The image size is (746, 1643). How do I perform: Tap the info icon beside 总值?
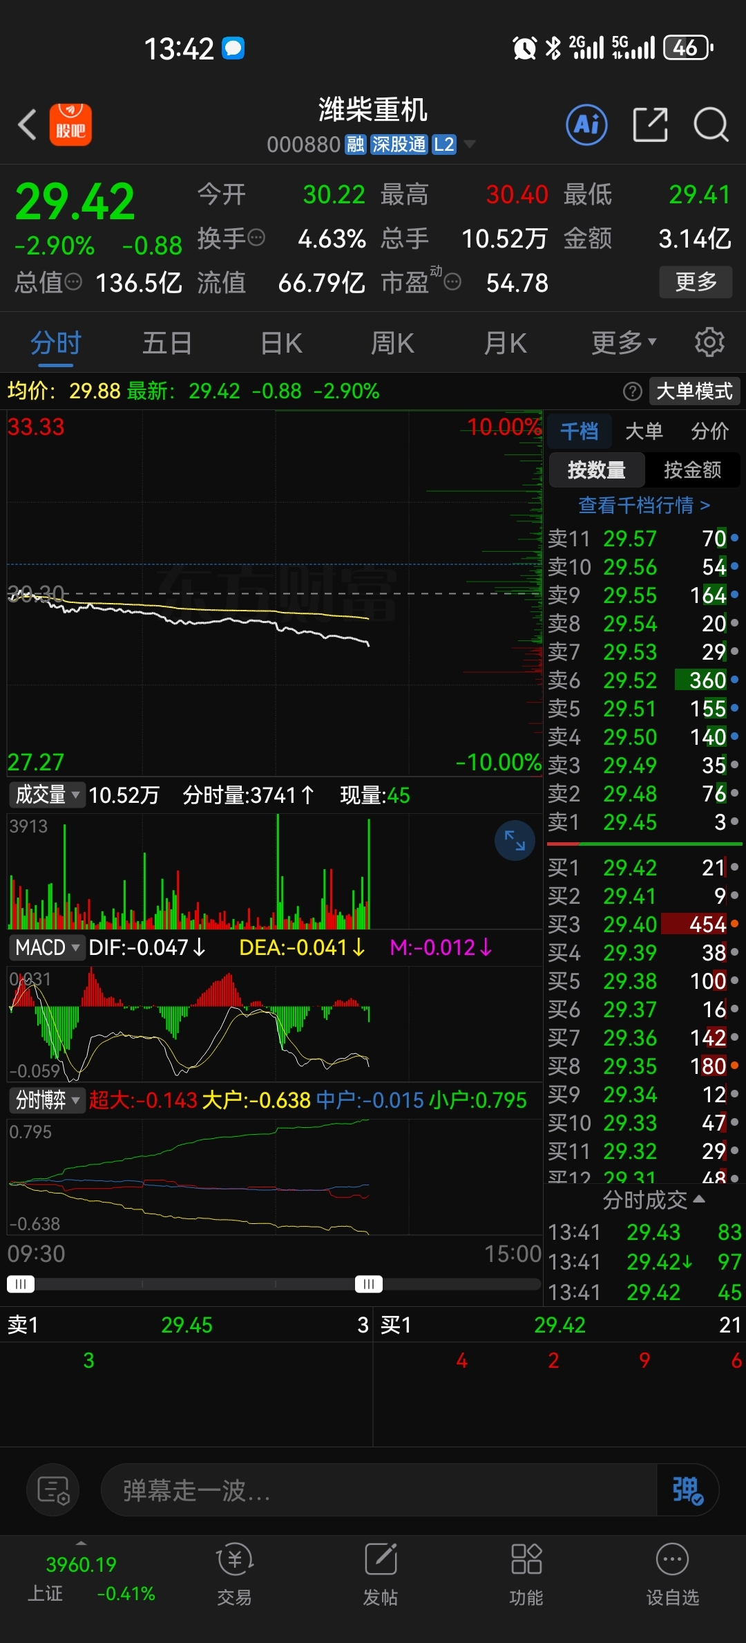[73, 281]
